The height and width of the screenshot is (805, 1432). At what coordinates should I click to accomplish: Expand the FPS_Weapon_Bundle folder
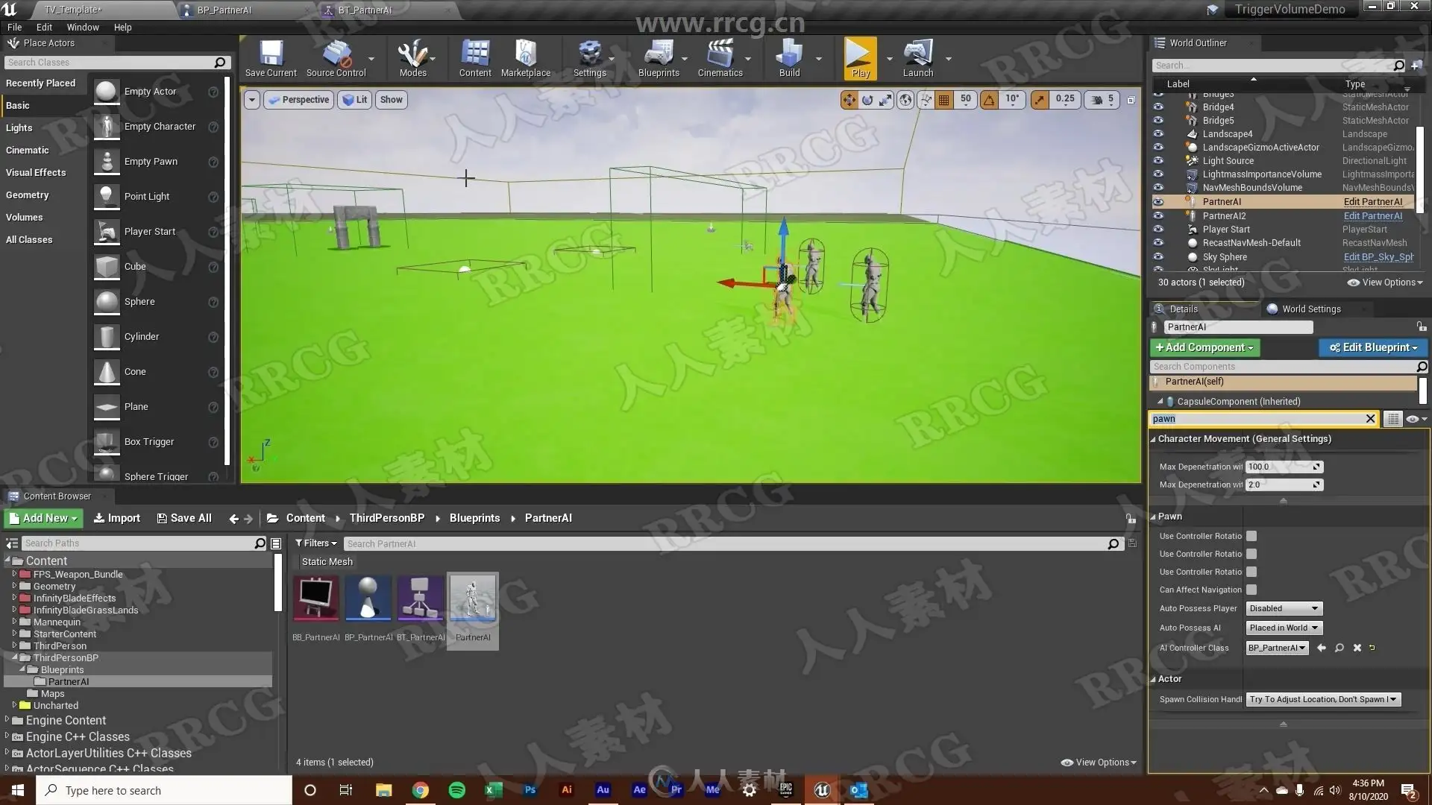coord(14,574)
